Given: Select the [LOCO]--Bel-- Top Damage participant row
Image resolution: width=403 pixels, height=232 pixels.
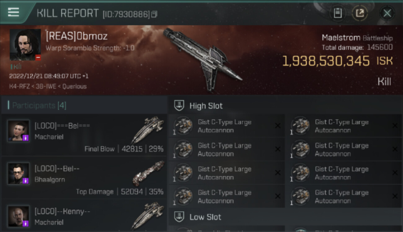Looking at the screenshot, I should [84, 177].
